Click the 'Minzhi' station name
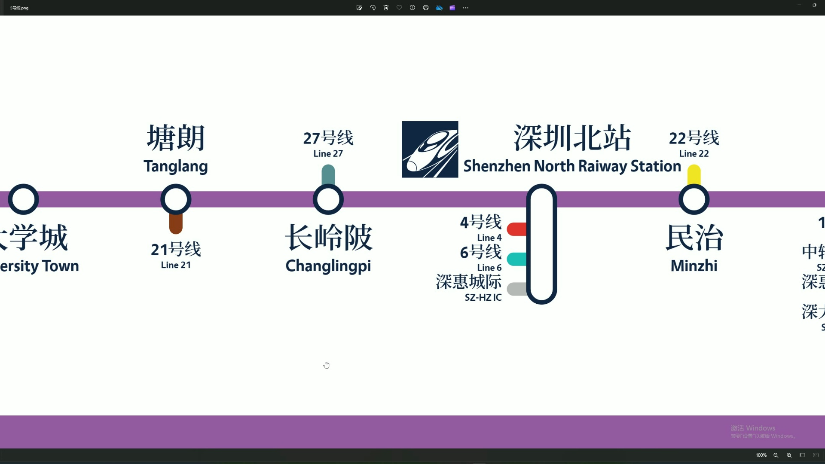Viewport: 825px width, 464px height. (x=694, y=266)
